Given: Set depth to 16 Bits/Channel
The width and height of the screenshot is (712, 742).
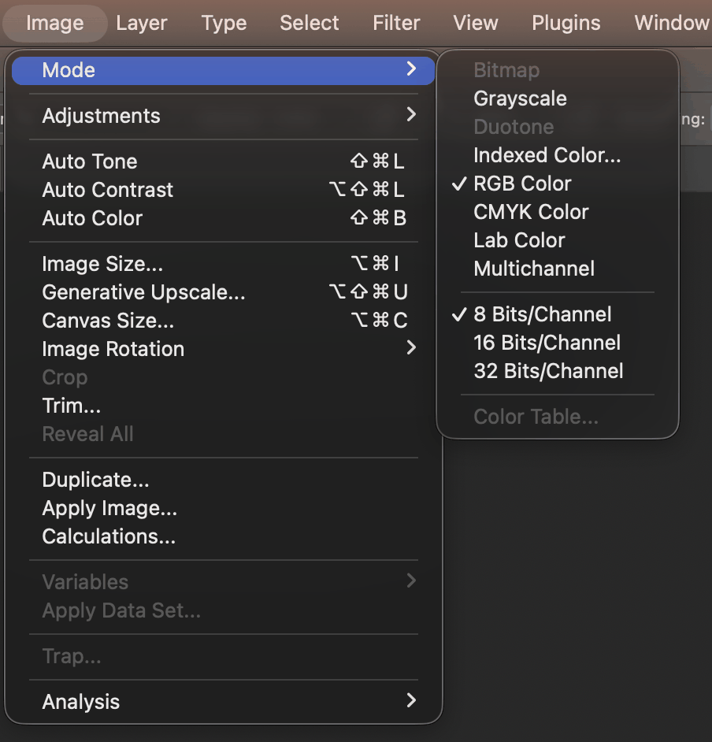Looking at the screenshot, I should [x=558, y=343].
